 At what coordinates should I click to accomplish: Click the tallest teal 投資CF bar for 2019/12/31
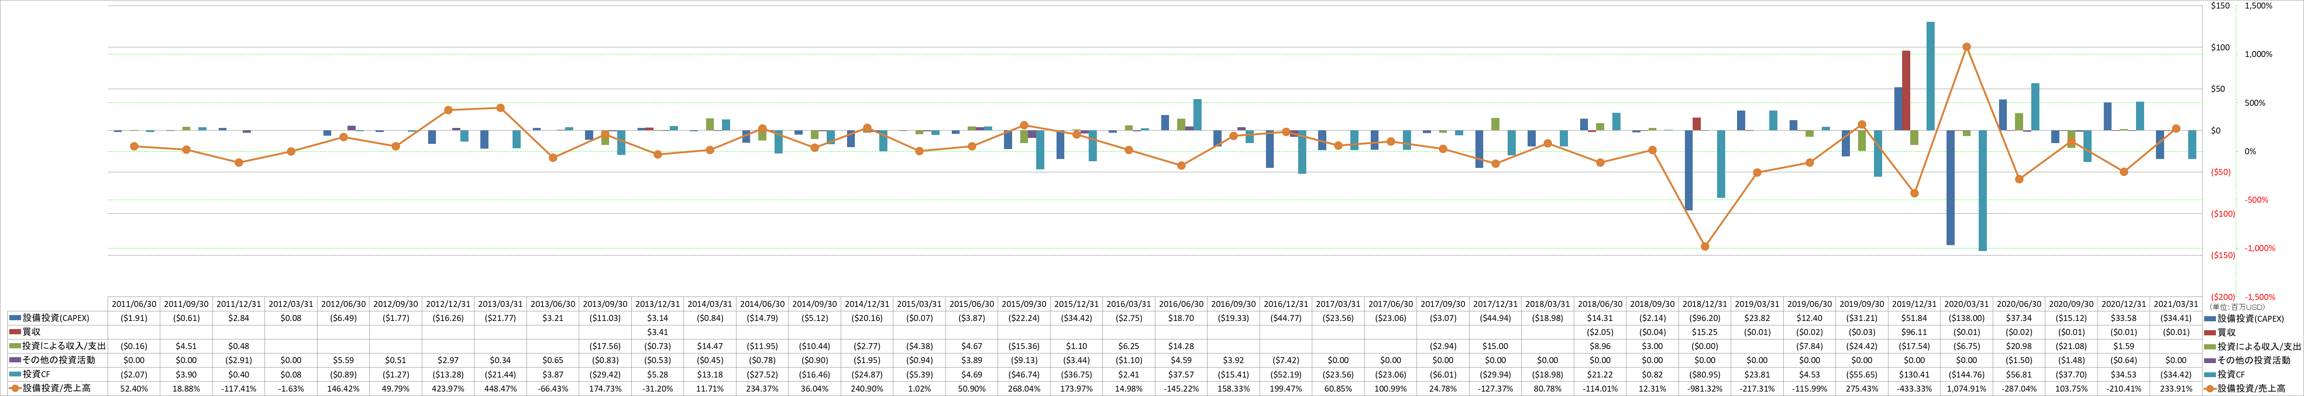pos(1930,76)
